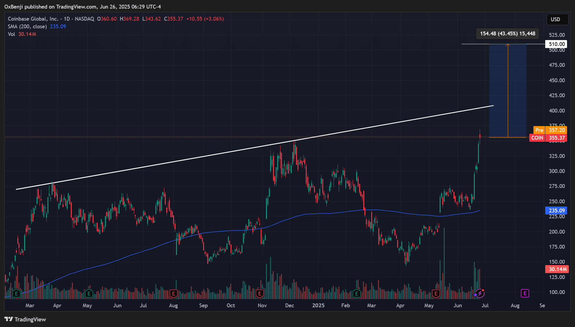Click the red 30.14M volume label on axis
Image resolution: width=575 pixels, height=327 pixels.
click(x=557, y=269)
